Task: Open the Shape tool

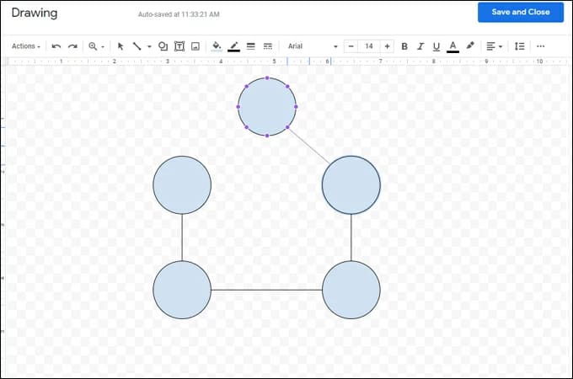Action: tap(163, 46)
